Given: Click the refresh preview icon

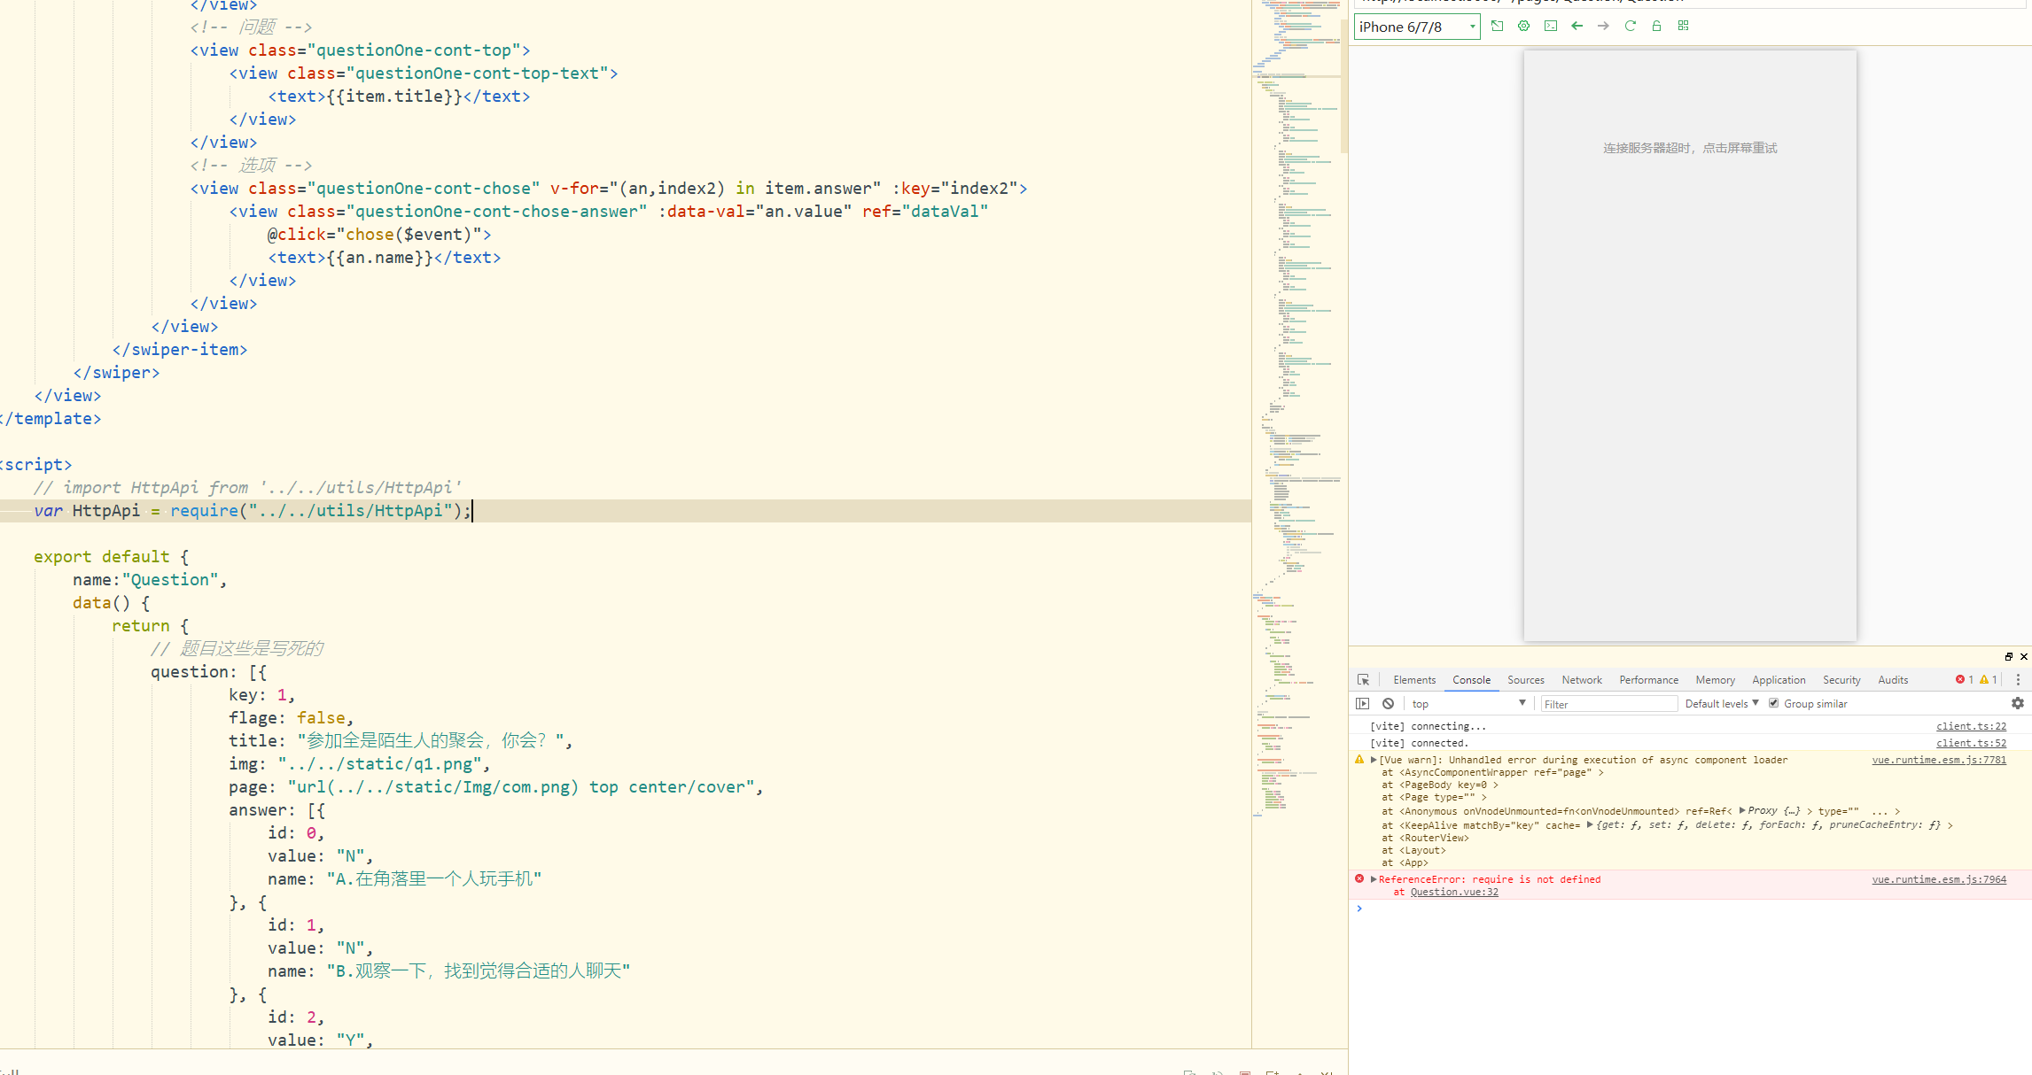Looking at the screenshot, I should [x=1630, y=26].
